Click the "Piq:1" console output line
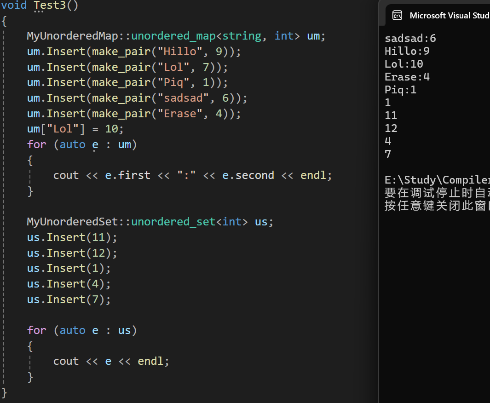 pos(400,90)
